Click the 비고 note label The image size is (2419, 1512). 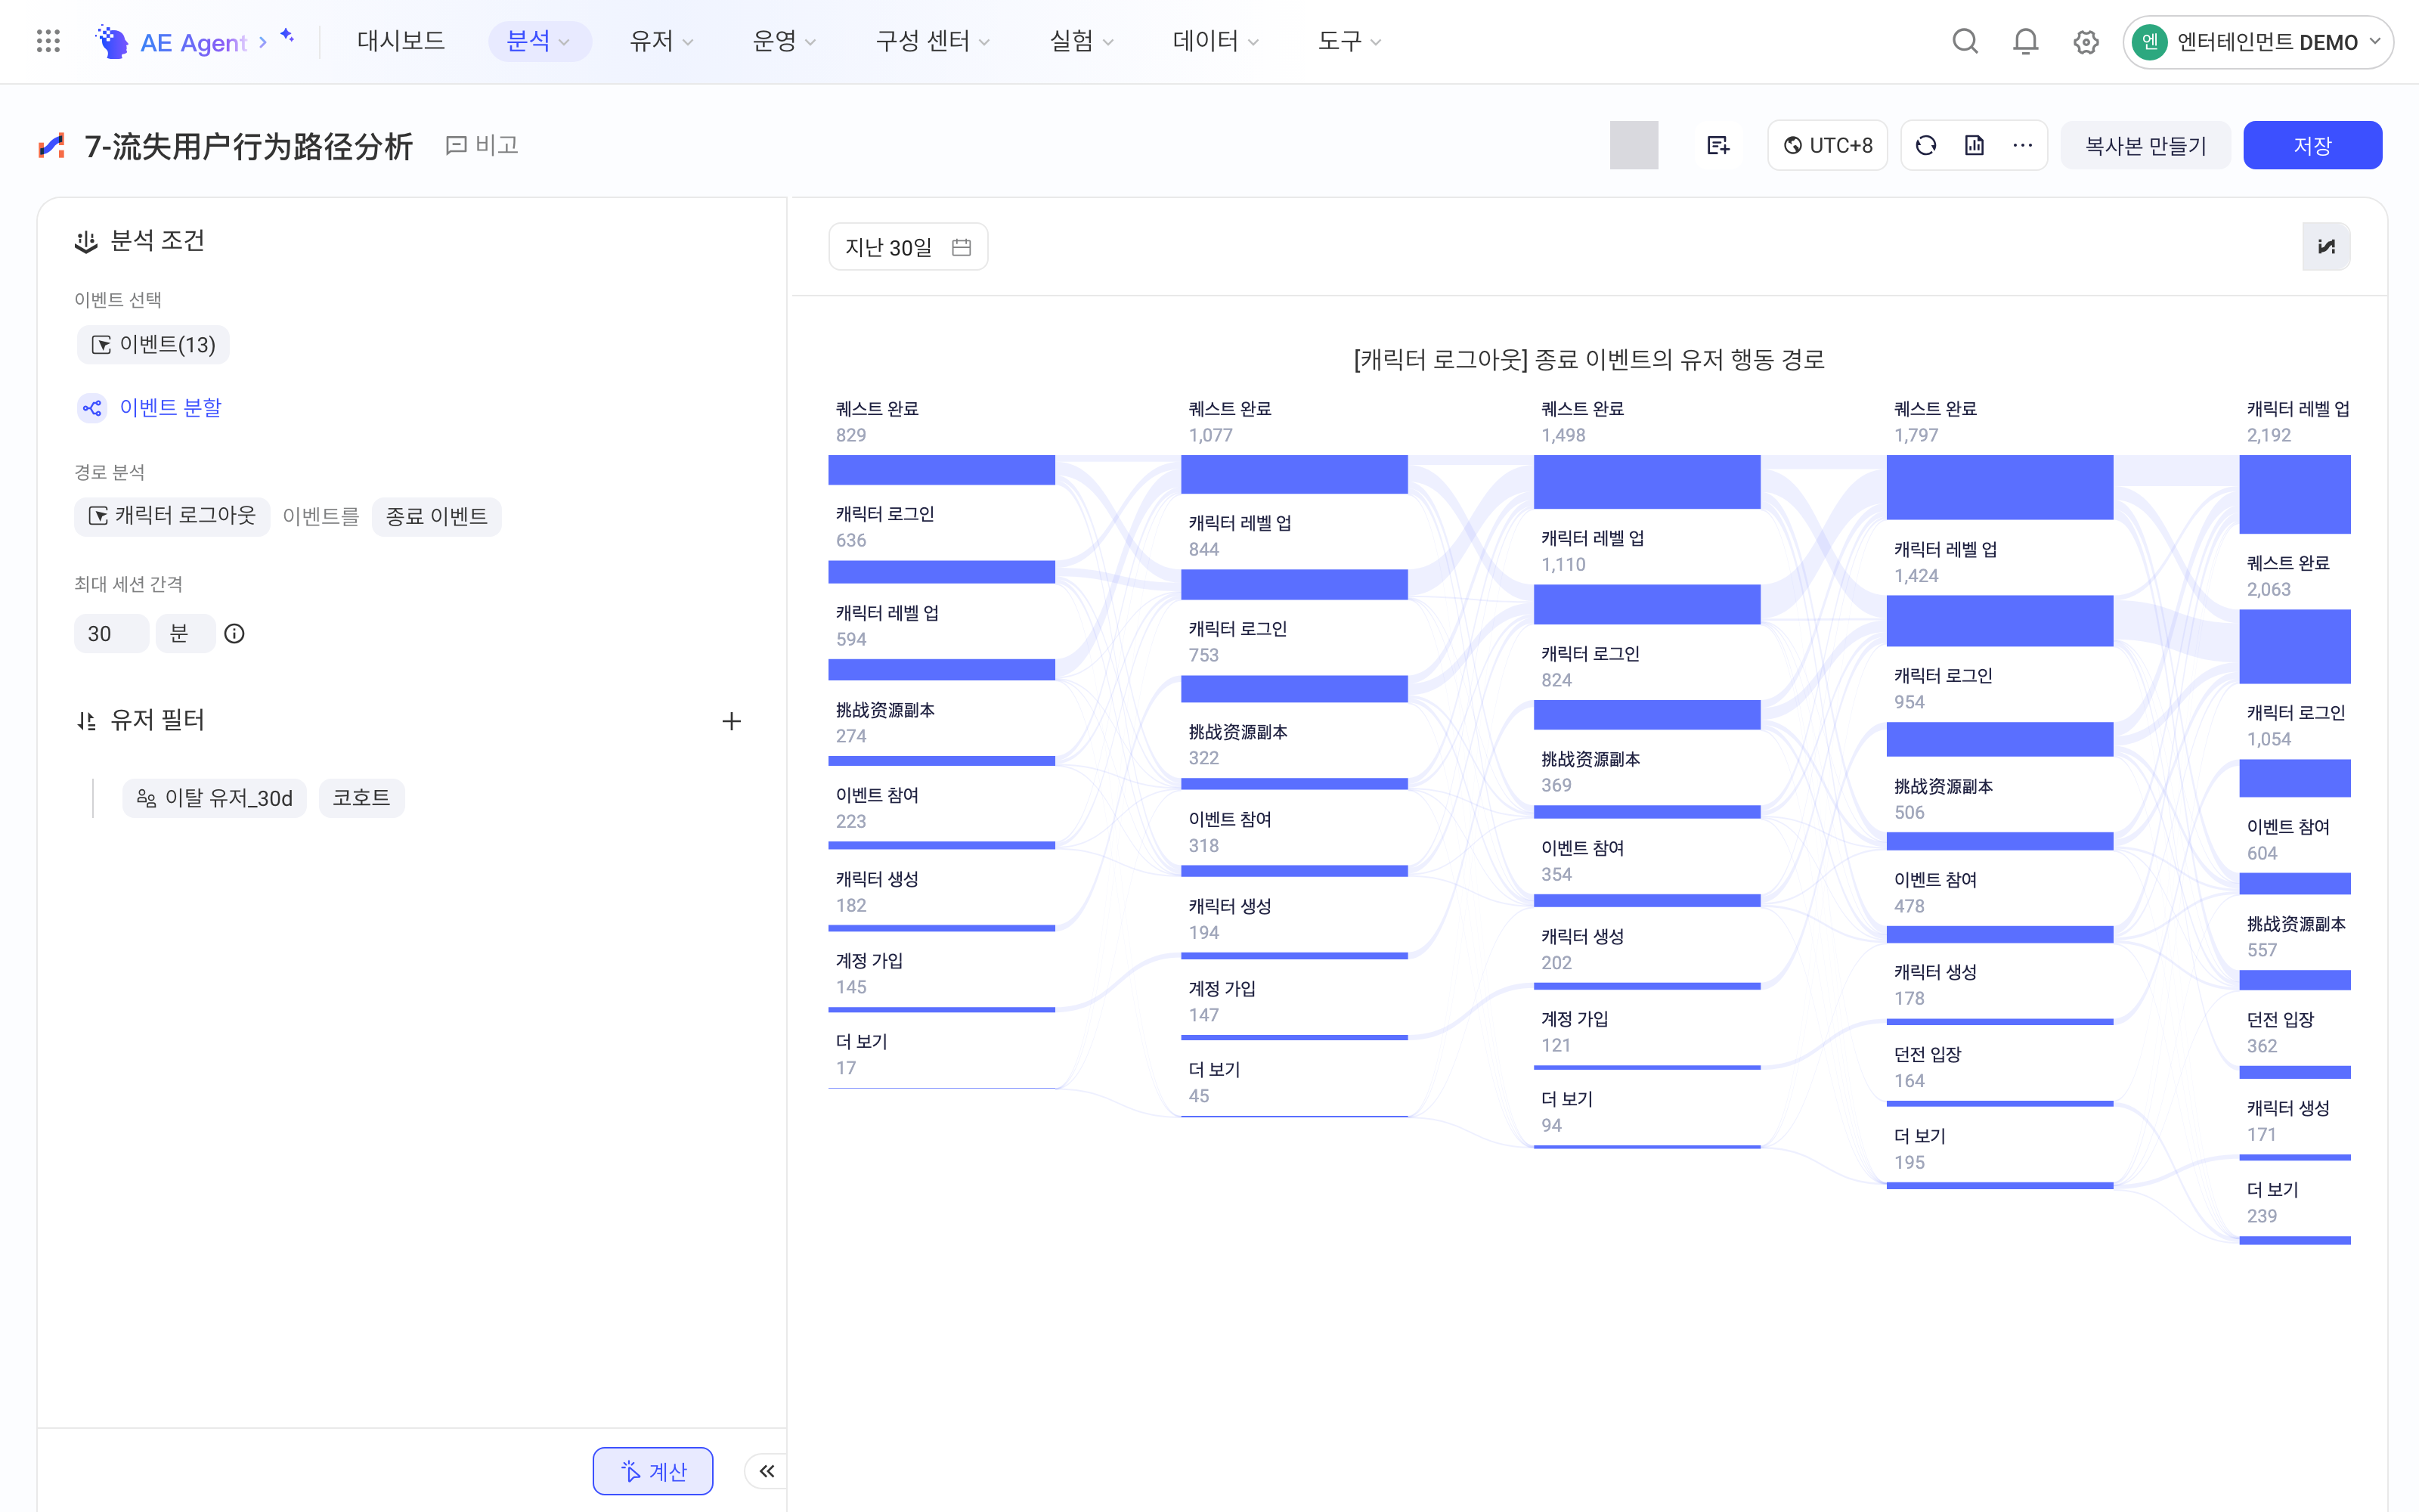(497, 146)
